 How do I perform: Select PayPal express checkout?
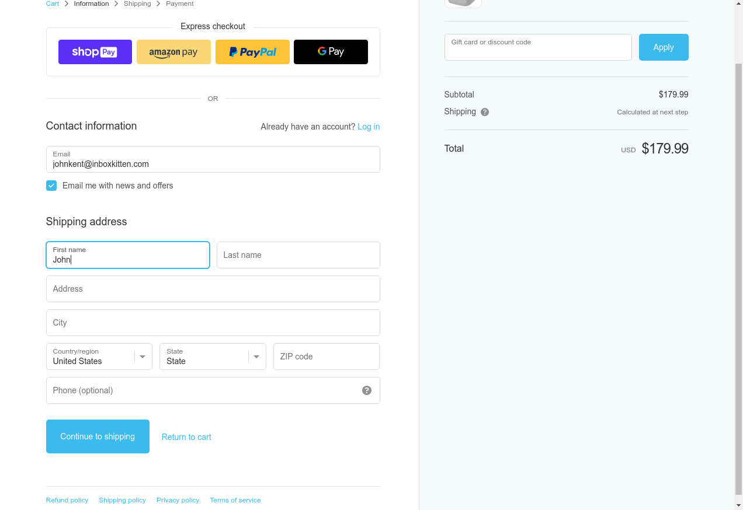tap(252, 52)
